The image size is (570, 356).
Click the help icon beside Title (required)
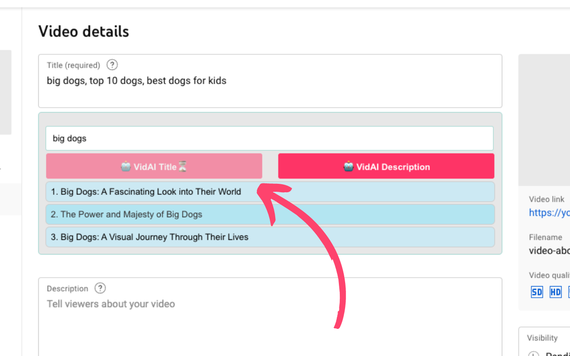tap(112, 65)
